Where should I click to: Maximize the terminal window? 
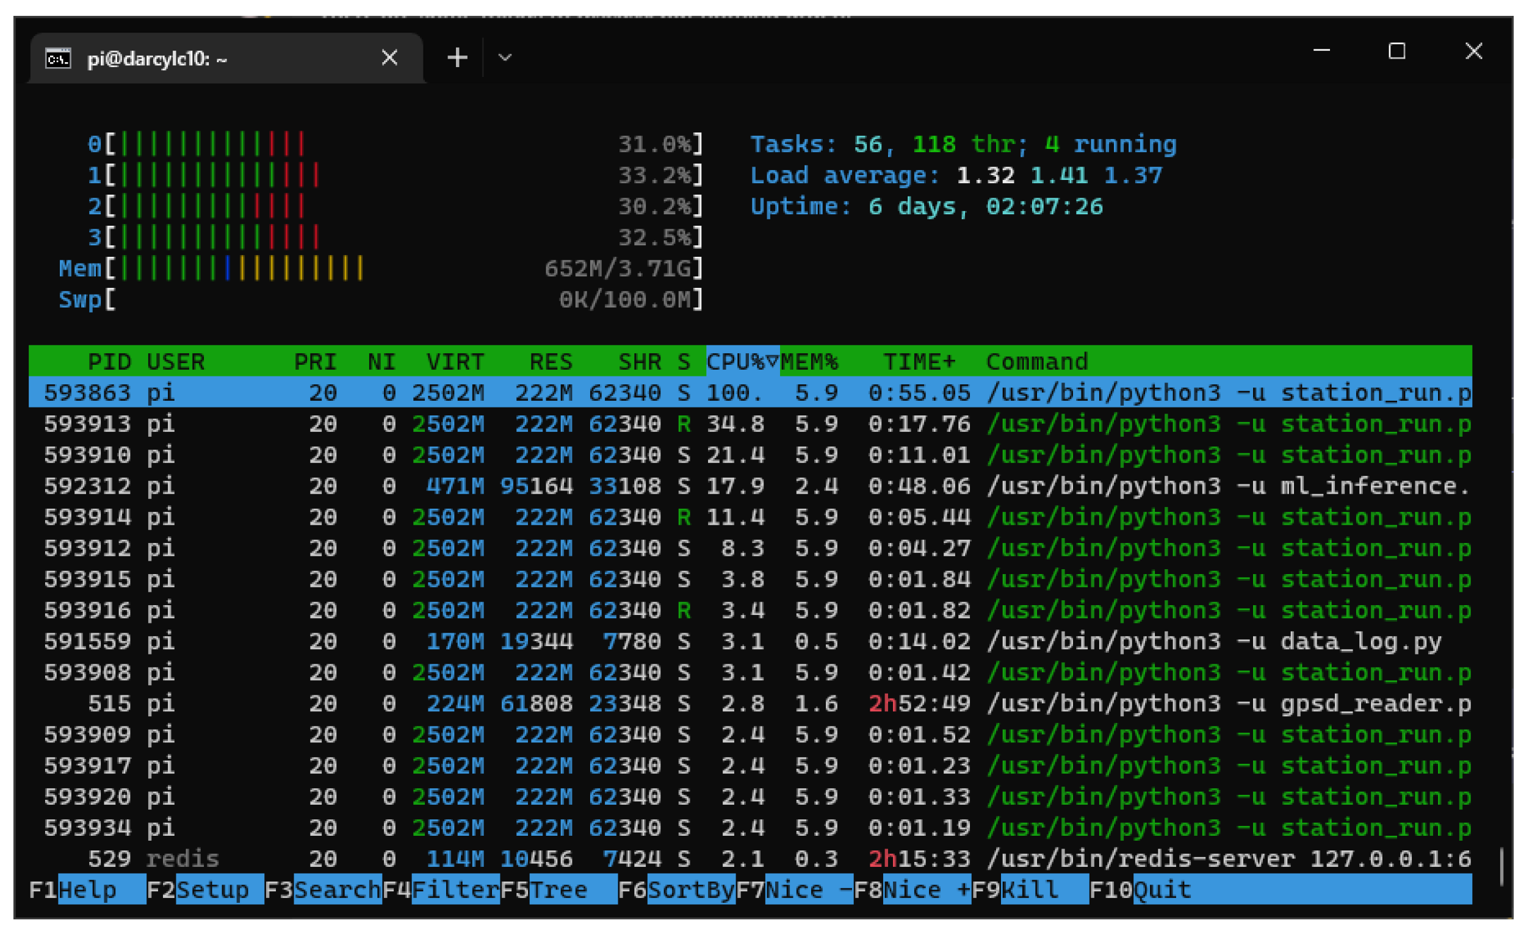[1397, 51]
